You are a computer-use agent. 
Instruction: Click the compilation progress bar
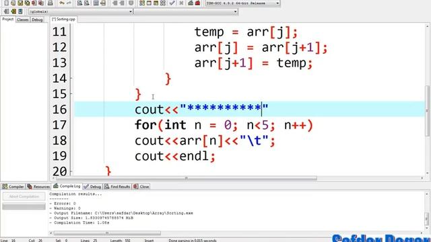(x=24, y=206)
